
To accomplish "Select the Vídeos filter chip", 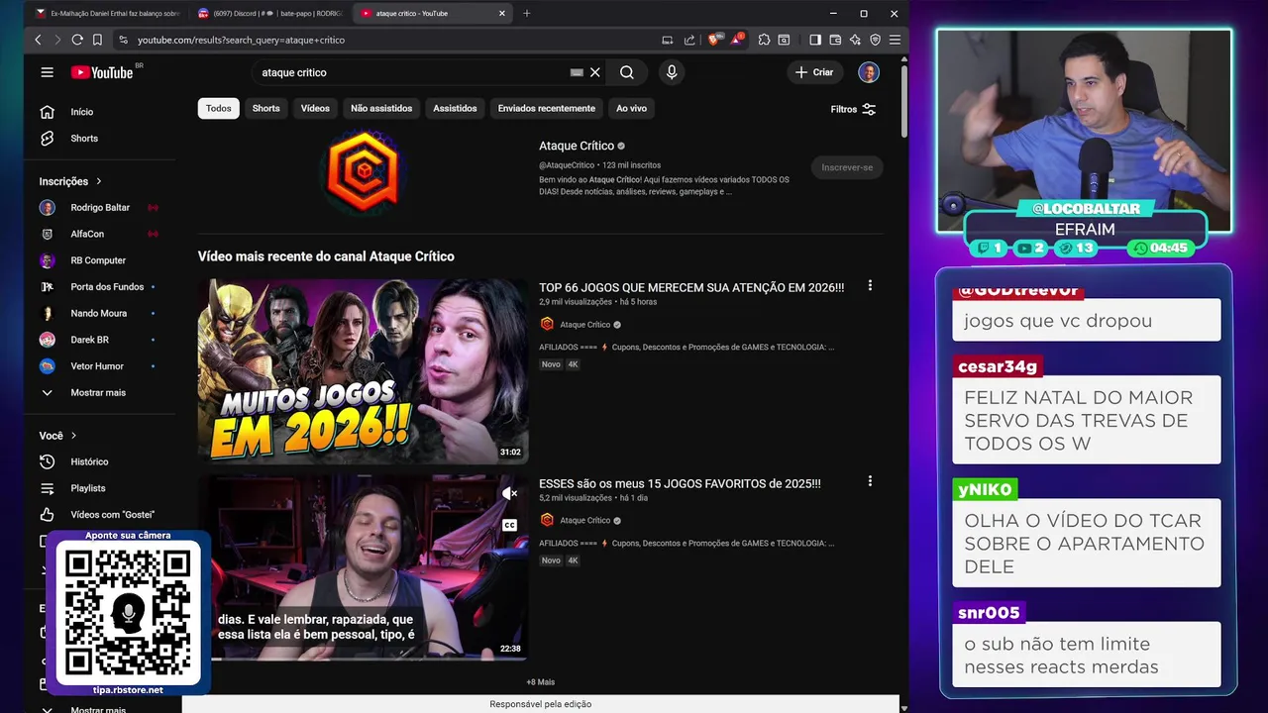I will tap(315, 108).
